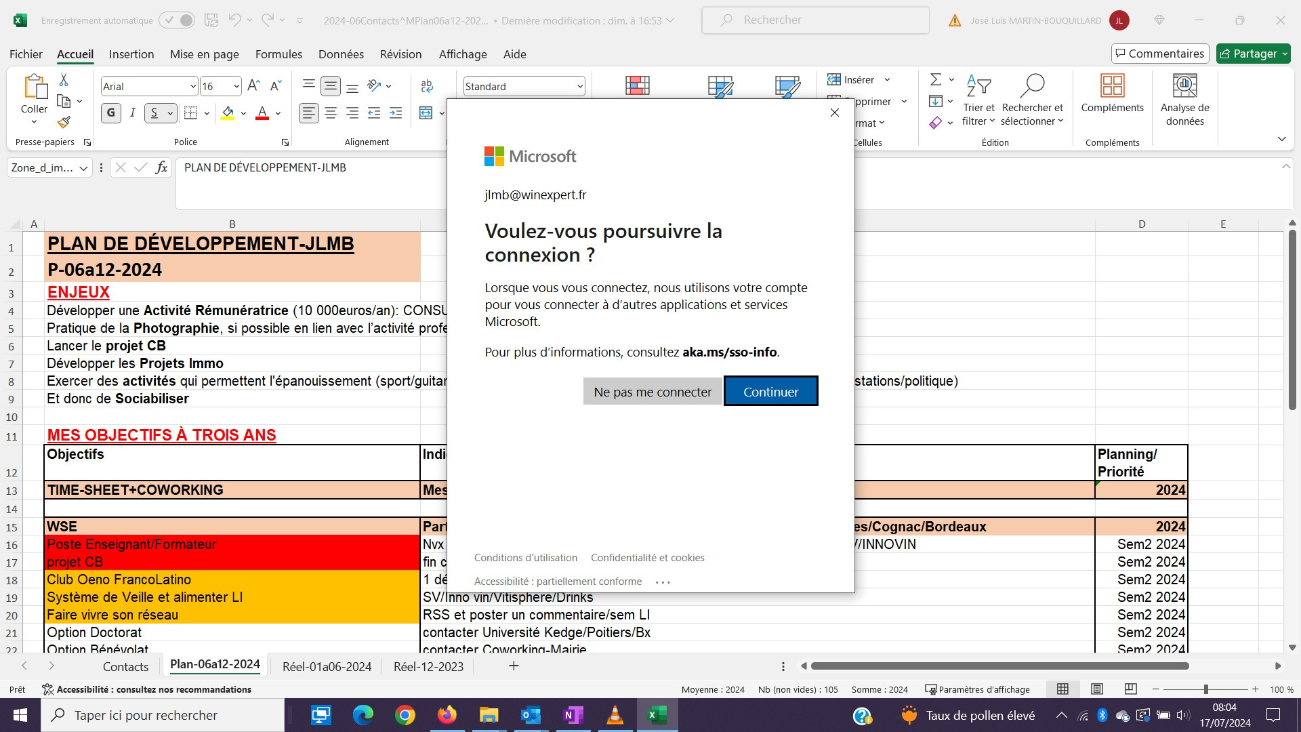
Task: Click the Cut scissors icon
Action: pos(64,80)
